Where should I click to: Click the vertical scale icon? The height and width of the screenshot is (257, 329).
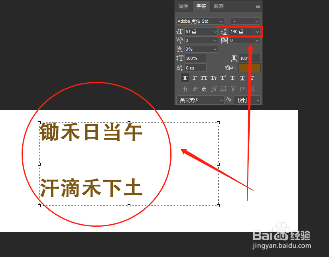coord(179,58)
